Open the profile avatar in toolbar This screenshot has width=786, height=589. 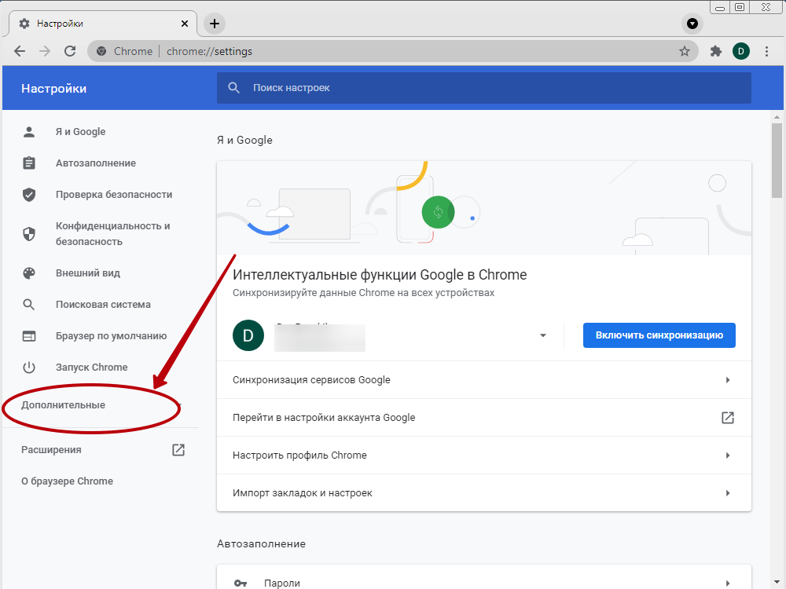coord(740,51)
